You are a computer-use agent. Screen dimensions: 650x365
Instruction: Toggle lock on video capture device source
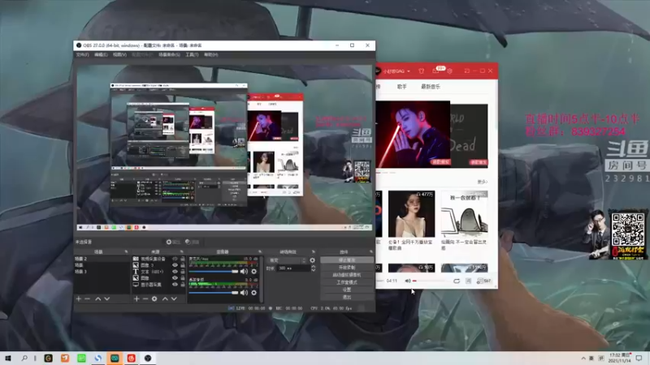point(182,259)
